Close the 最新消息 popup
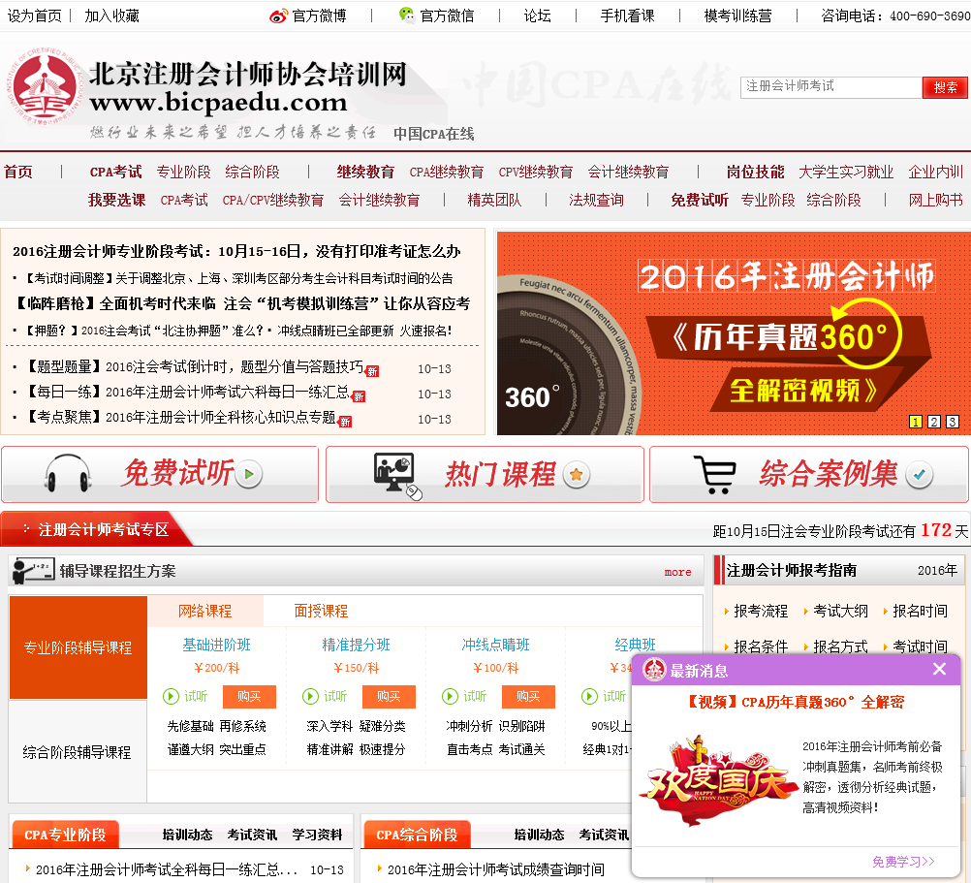Image resolution: width=971 pixels, height=883 pixels. coord(939,670)
